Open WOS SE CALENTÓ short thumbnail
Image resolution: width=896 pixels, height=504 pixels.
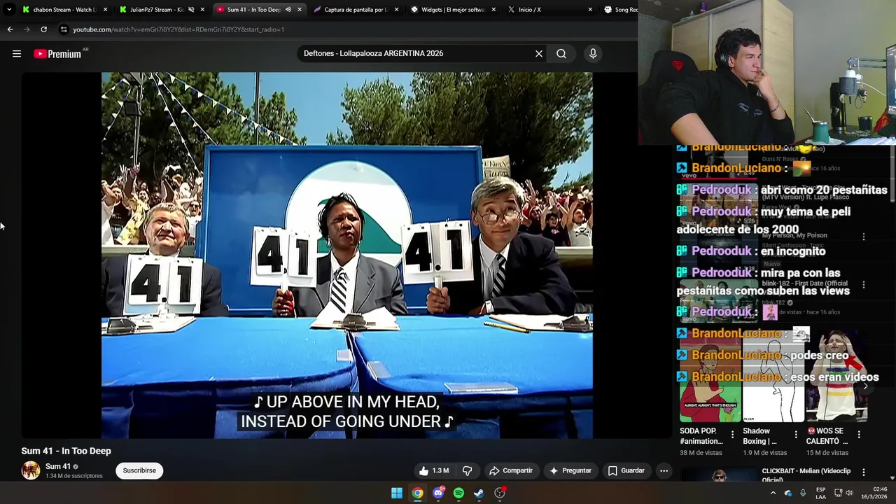836,375
